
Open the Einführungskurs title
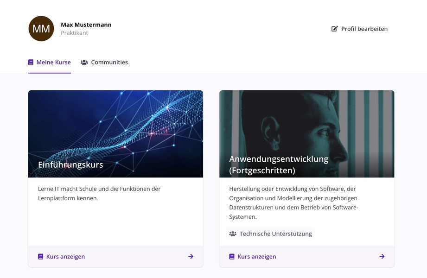(70, 164)
